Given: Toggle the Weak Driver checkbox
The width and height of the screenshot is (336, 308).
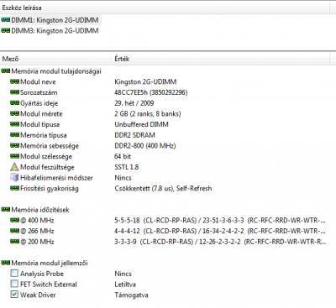Looking at the screenshot, I should 14,295.
